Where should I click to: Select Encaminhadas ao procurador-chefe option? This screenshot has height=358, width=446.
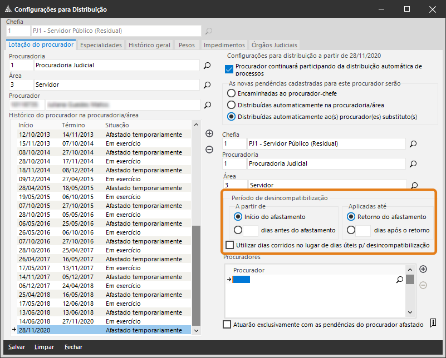(232, 93)
